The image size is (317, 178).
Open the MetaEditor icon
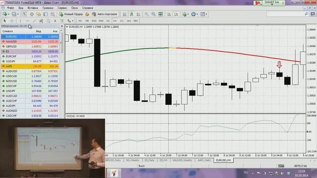pos(87,14)
